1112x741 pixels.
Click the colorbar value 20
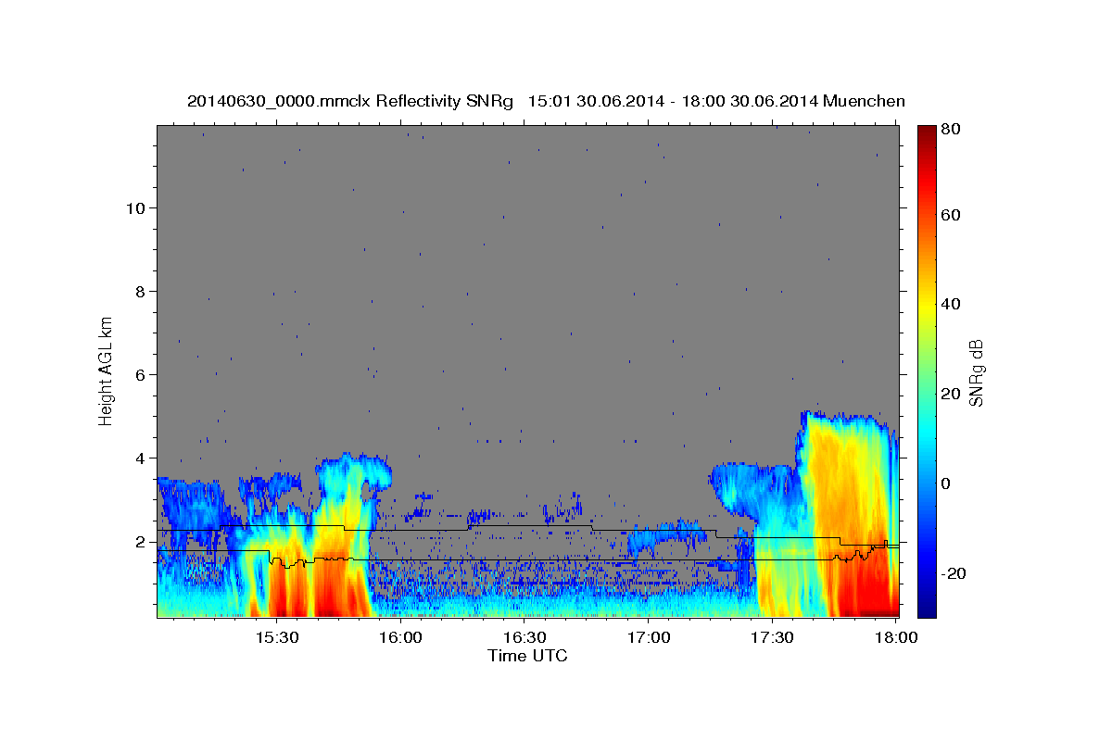[951, 394]
